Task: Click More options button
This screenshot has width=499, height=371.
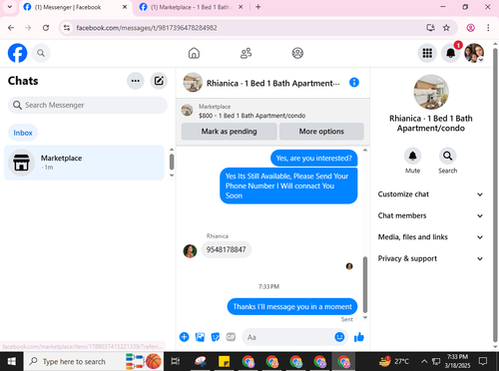Action: [x=321, y=132]
